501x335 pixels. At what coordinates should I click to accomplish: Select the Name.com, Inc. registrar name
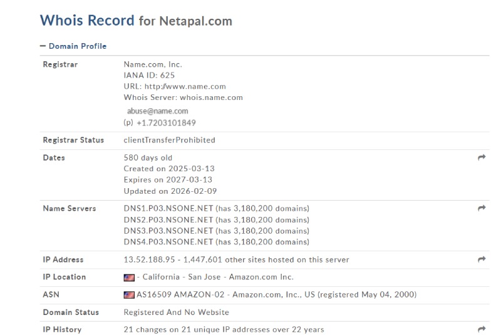[153, 64]
